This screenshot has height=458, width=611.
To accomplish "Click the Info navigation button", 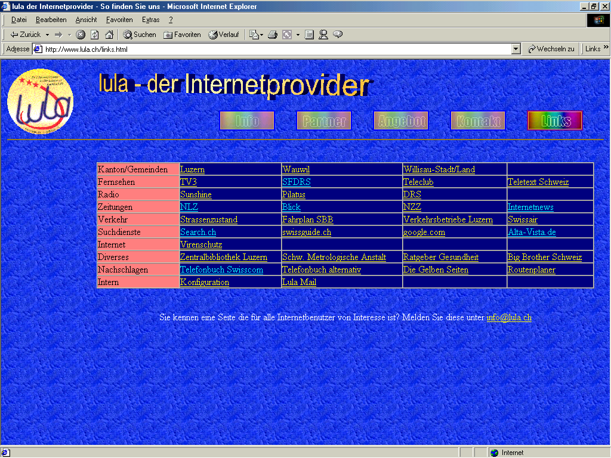I will 247,120.
